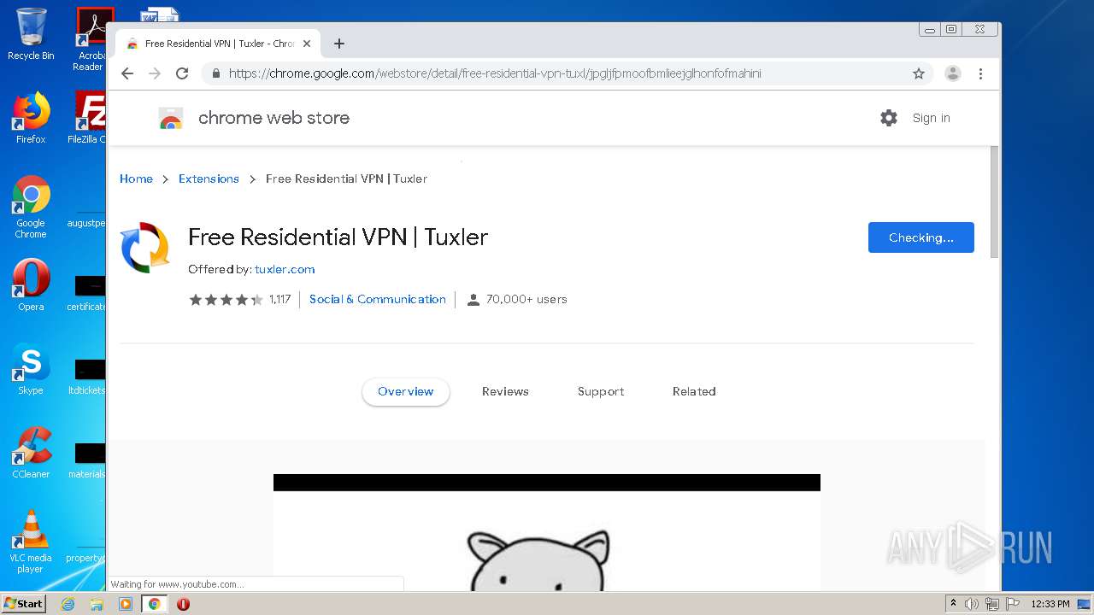Open Social & Communication category link
Image resolution: width=1094 pixels, height=615 pixels.
tap(378, 299)
